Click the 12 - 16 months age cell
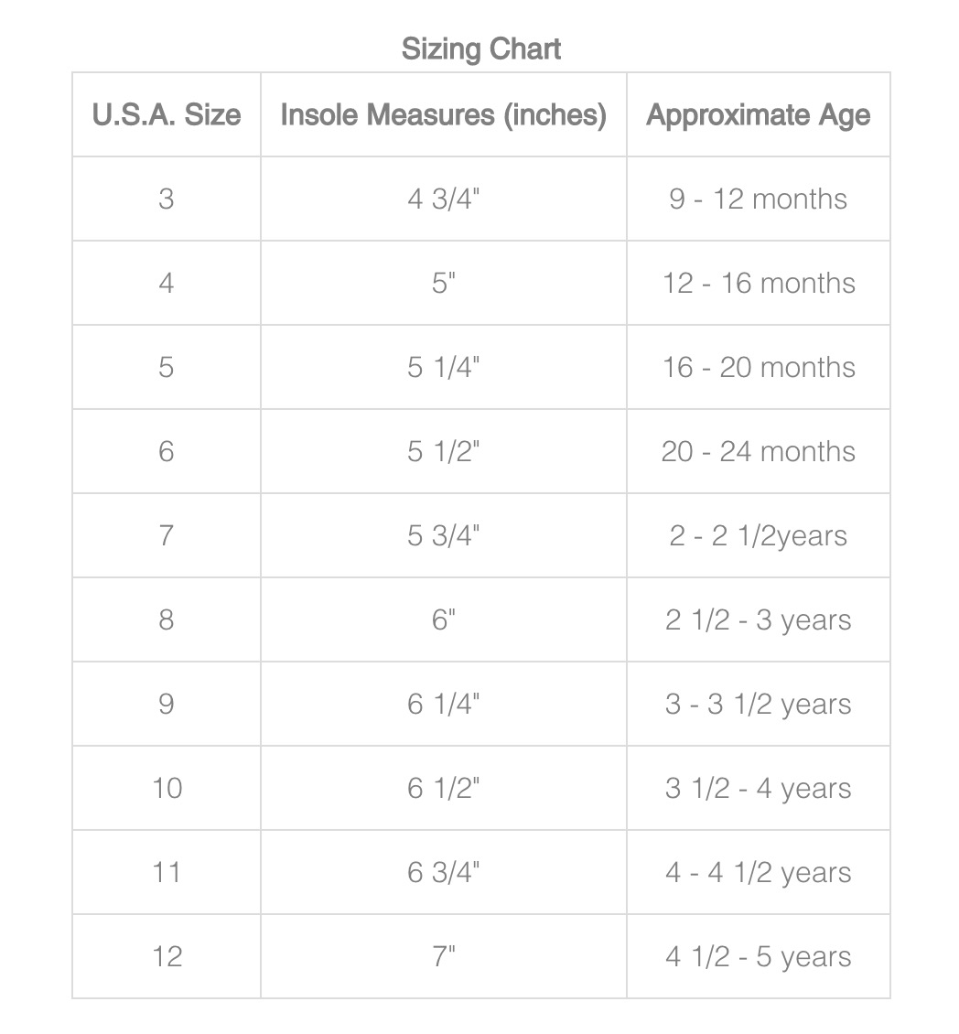The height and width of the screenshot is (1034, 959). (x=758, y=283)
